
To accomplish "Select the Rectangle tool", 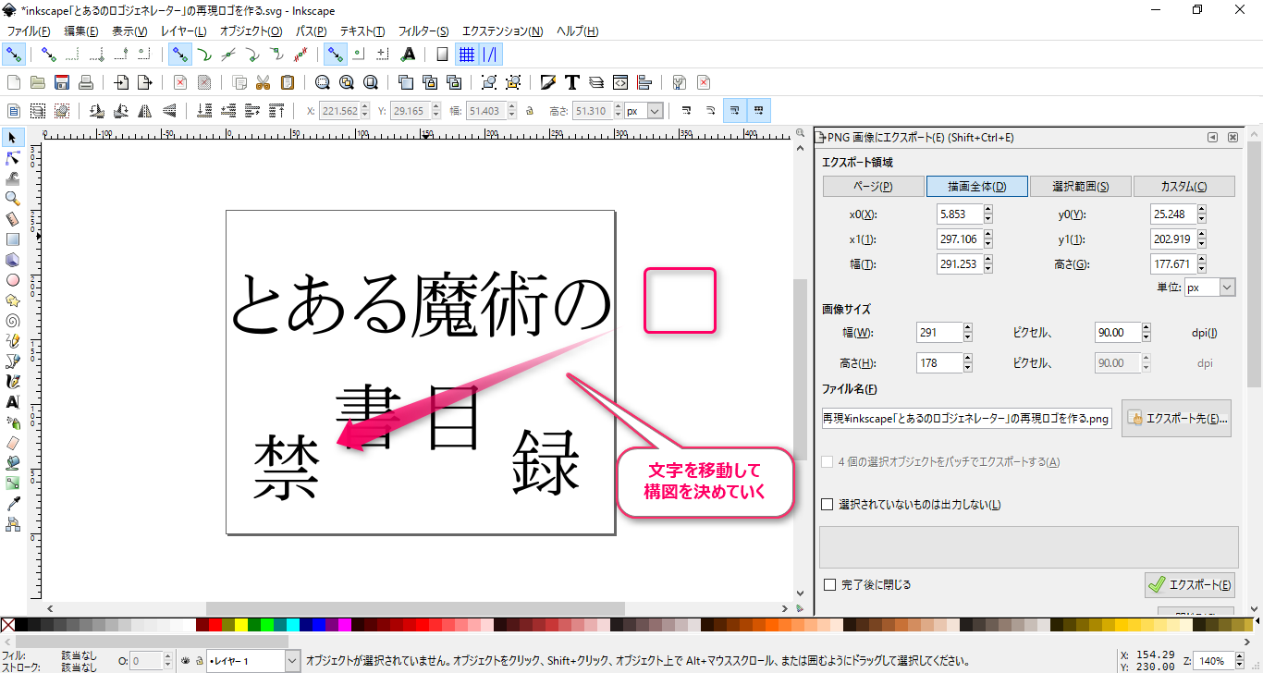I will point(13,239).
